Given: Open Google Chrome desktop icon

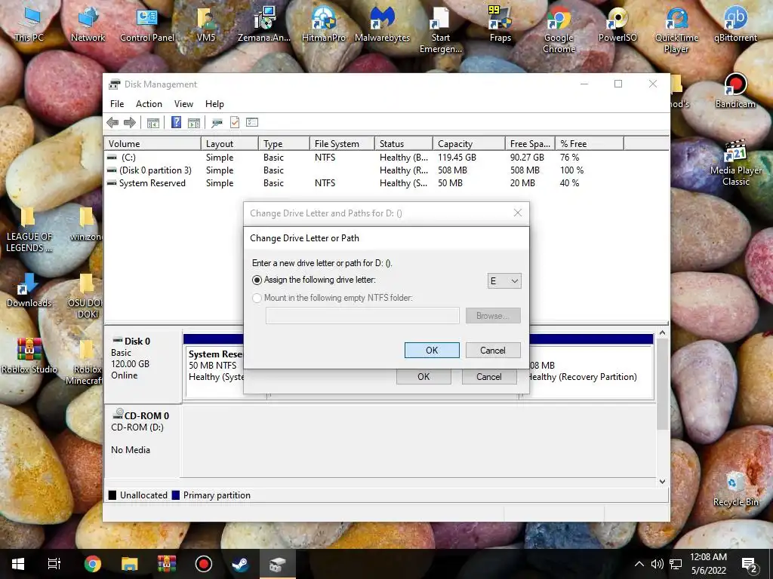Looking at the screenshot, I should pyautogui.click(x=559, y=29).
